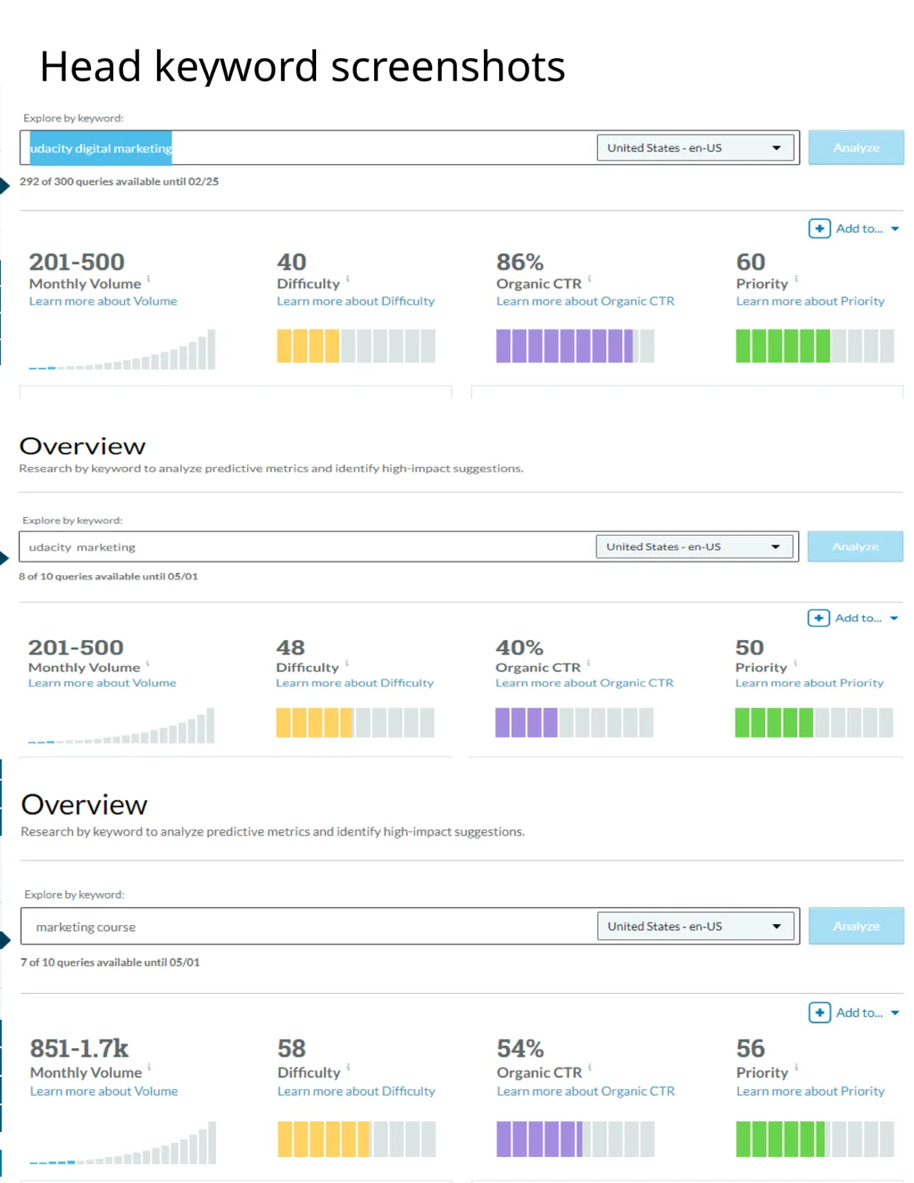Open 'Learn more about Difficulty' under score 48
Viewport: 914px width, 1183px height.
(354, 683)
